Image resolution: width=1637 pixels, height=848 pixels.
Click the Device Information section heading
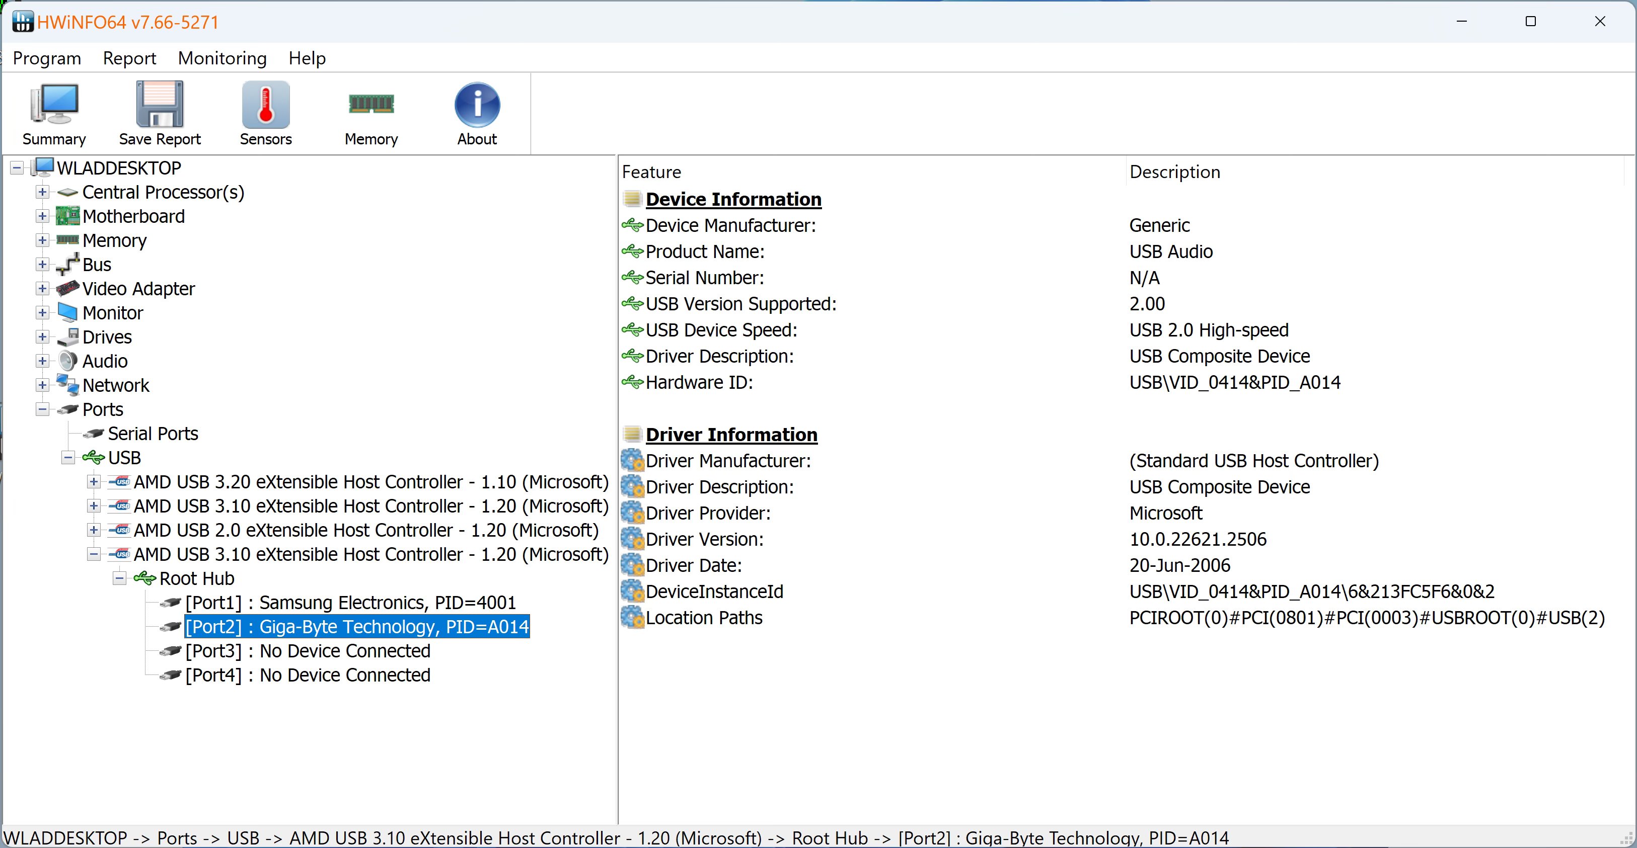(733, 199)
